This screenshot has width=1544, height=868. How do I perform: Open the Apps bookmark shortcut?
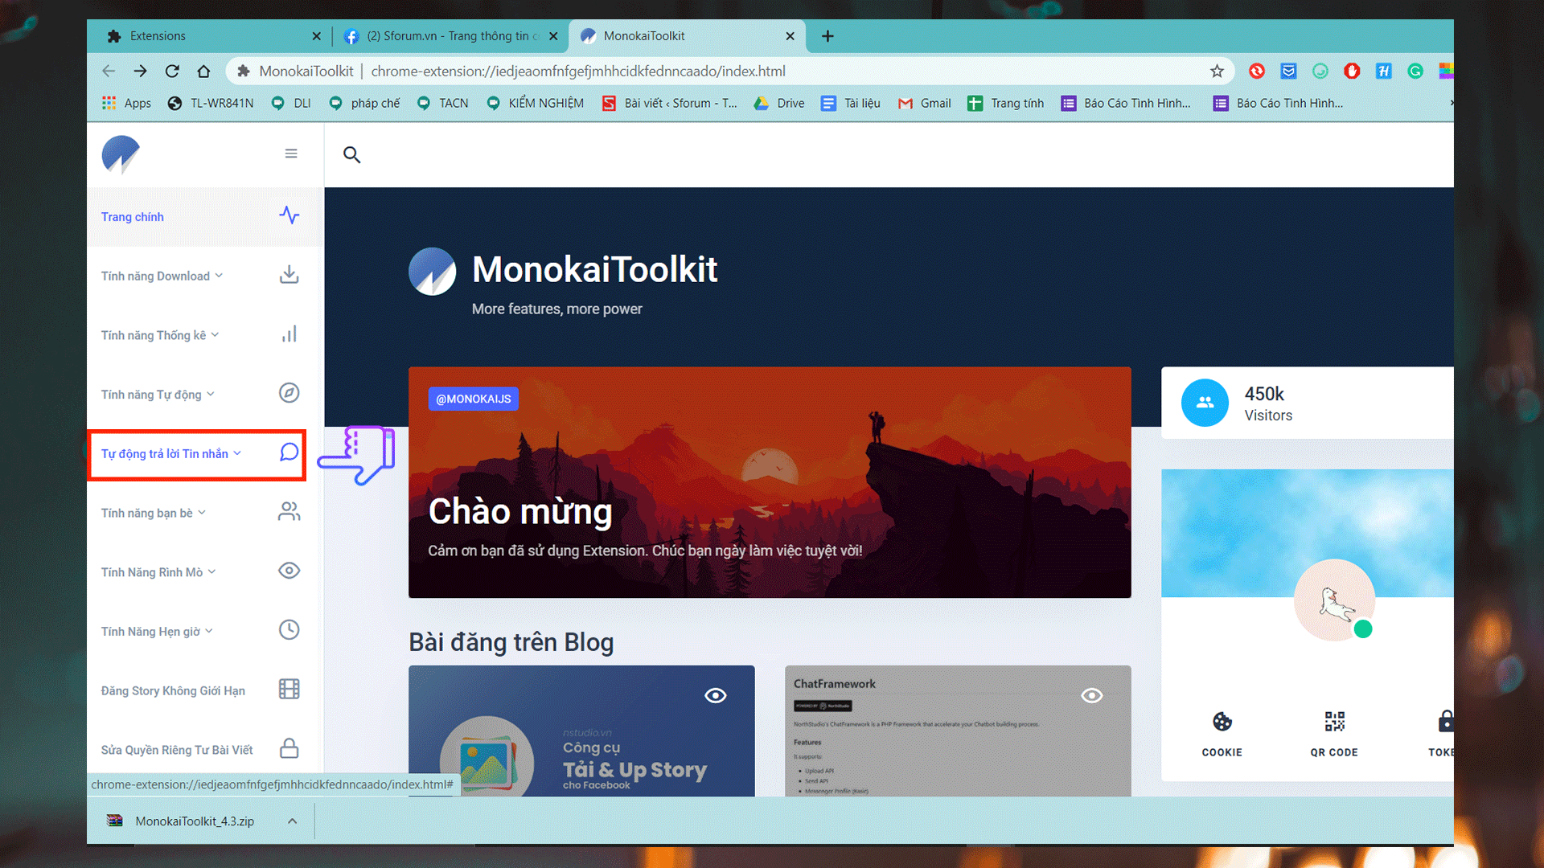coord(126,104)
